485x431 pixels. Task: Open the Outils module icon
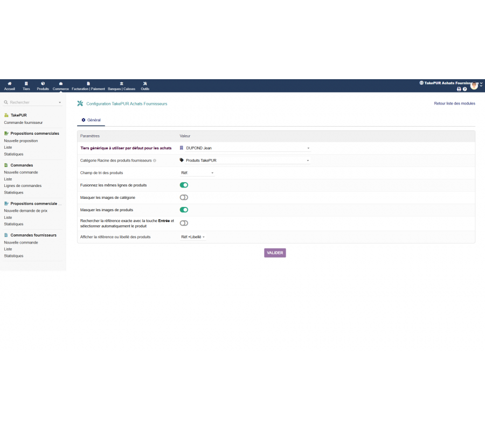pos(145,84)
